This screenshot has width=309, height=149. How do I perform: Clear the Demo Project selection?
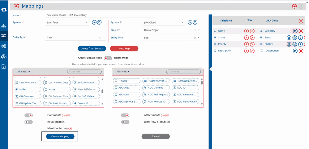195,30
